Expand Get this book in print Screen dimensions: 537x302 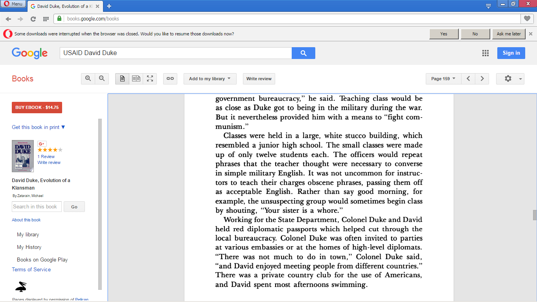click(x=39, y=127)
